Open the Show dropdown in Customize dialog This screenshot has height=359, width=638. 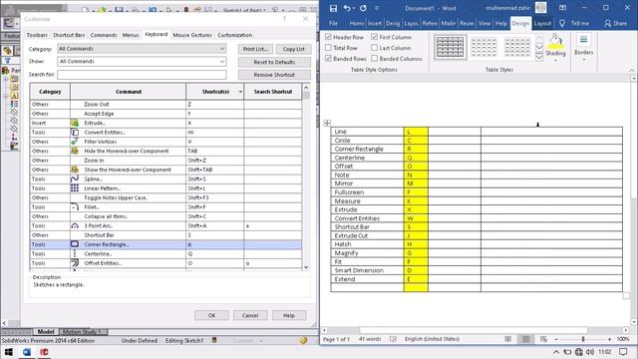pos(142,62)
